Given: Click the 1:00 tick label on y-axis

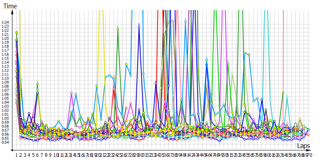Looking at the screenshot, I should pyautogui.click(x=5, y=118).
